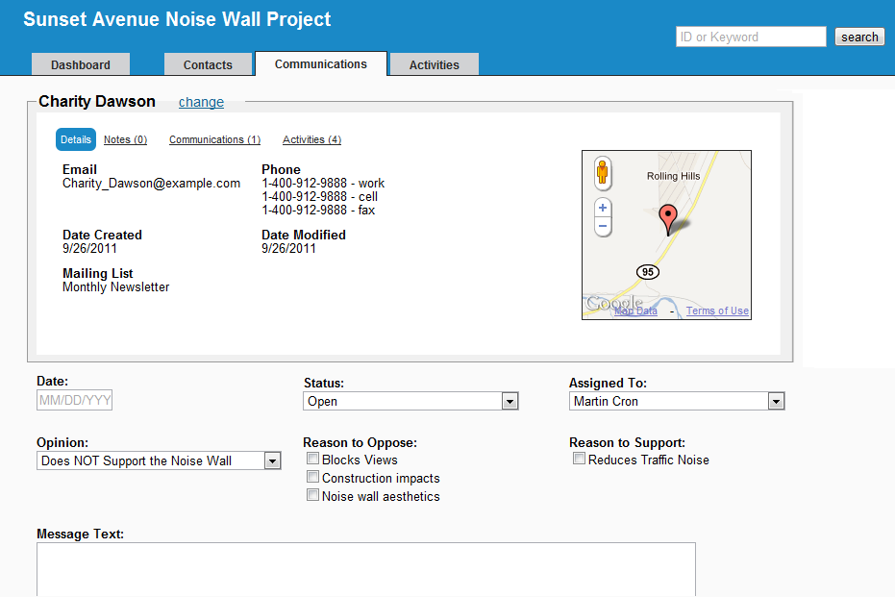Click the Date input field

tap(75, 400)
